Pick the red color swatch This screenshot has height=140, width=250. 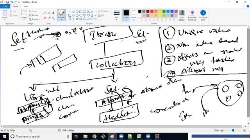[152, 11]
